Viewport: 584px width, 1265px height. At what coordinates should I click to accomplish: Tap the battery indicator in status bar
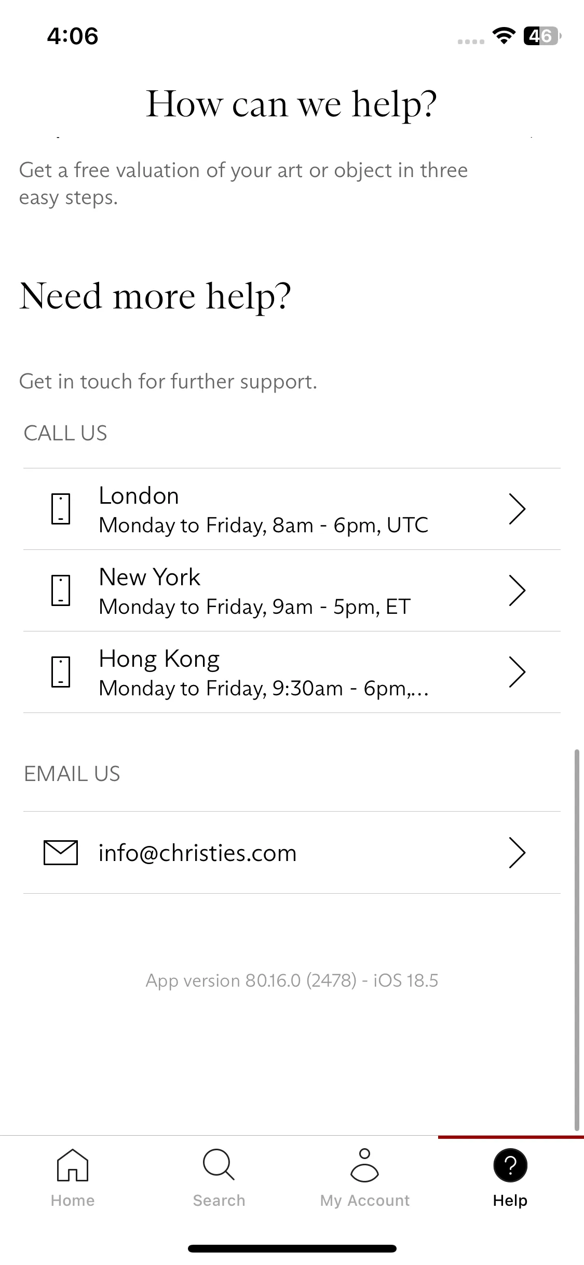(542, 36)
